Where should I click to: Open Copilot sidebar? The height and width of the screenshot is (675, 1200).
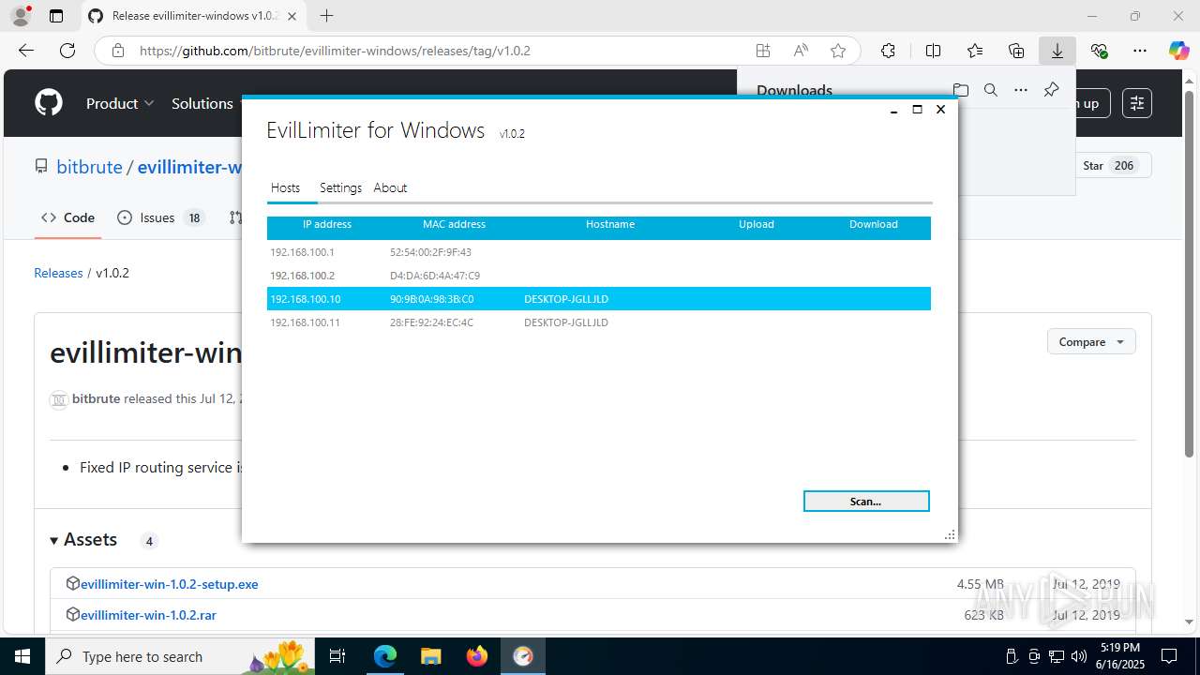tap(1178, 51)
